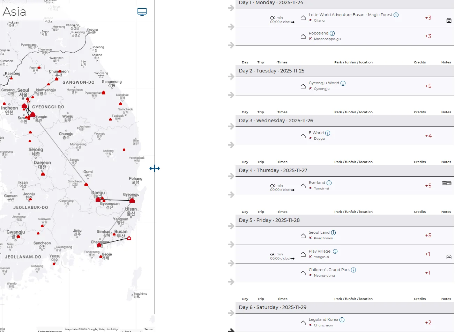Image resolution: width=455 pixels, height=332 pixels.
Task: Click info icon for Legoland Korea
Action: (x=342, y=320)
